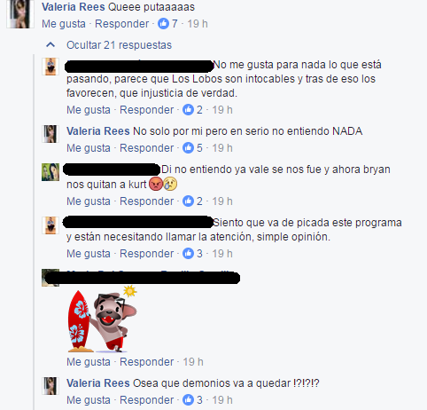The height and width of the screenshot is (410, 427).
Task: Click the crying face emoji
Action: tap(170, 184)
